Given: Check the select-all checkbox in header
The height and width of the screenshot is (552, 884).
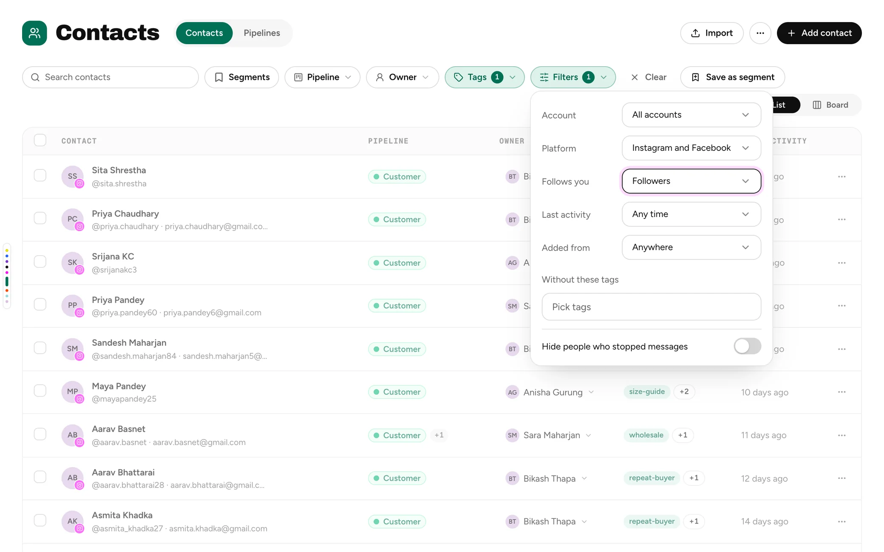Looking at the screenshot, I should pyautogui.click(x=40, y=140).
